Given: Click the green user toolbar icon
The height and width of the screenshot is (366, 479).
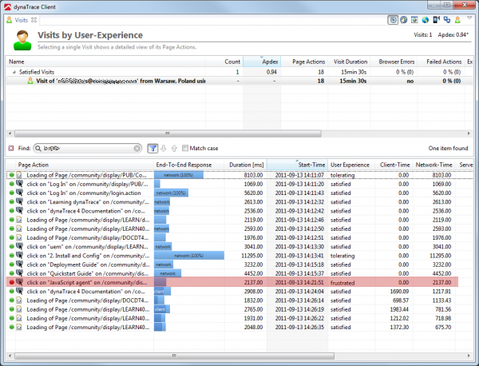Looking at the screenshot, I should [x=457, y=20].
